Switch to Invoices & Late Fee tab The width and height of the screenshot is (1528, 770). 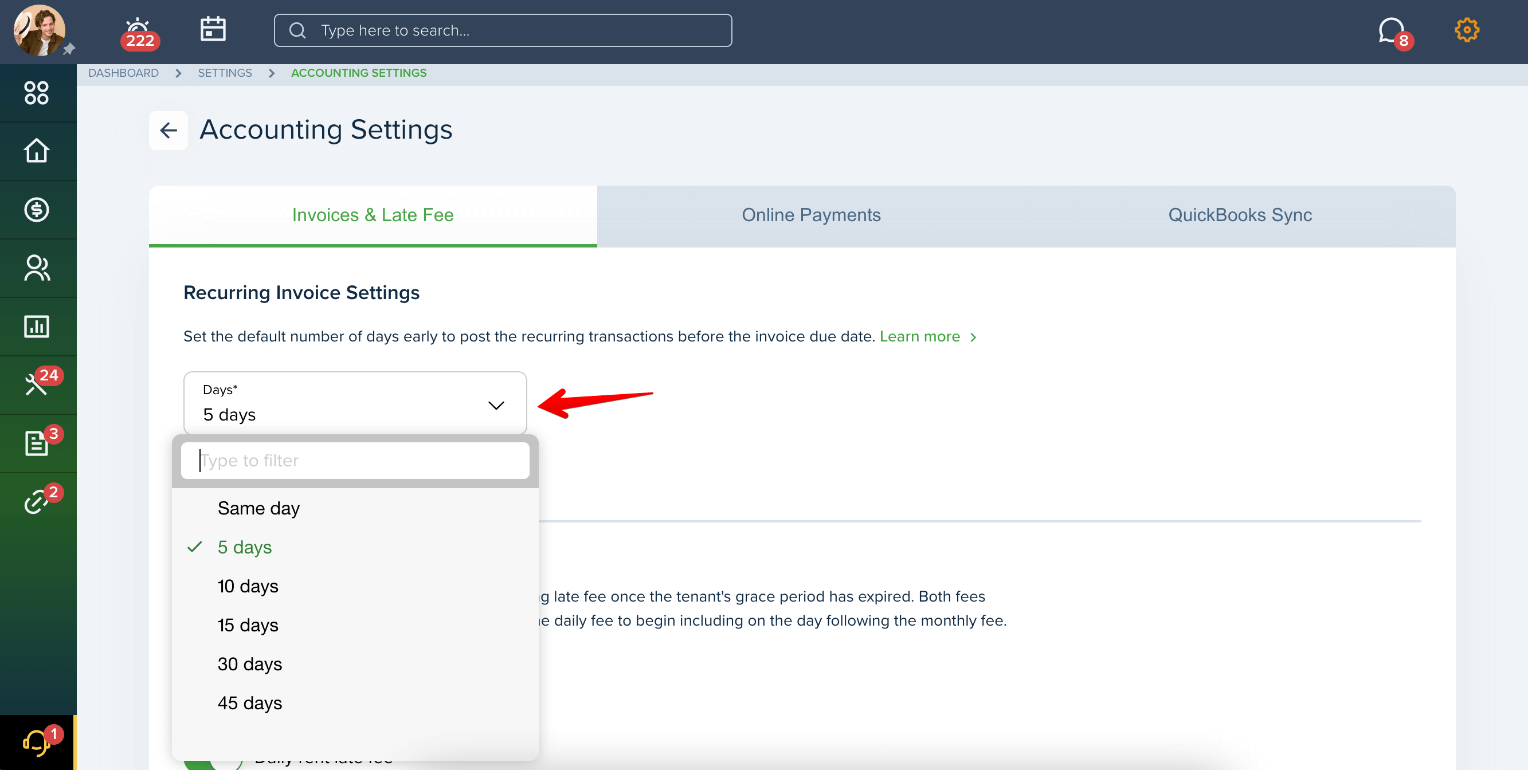373,215
